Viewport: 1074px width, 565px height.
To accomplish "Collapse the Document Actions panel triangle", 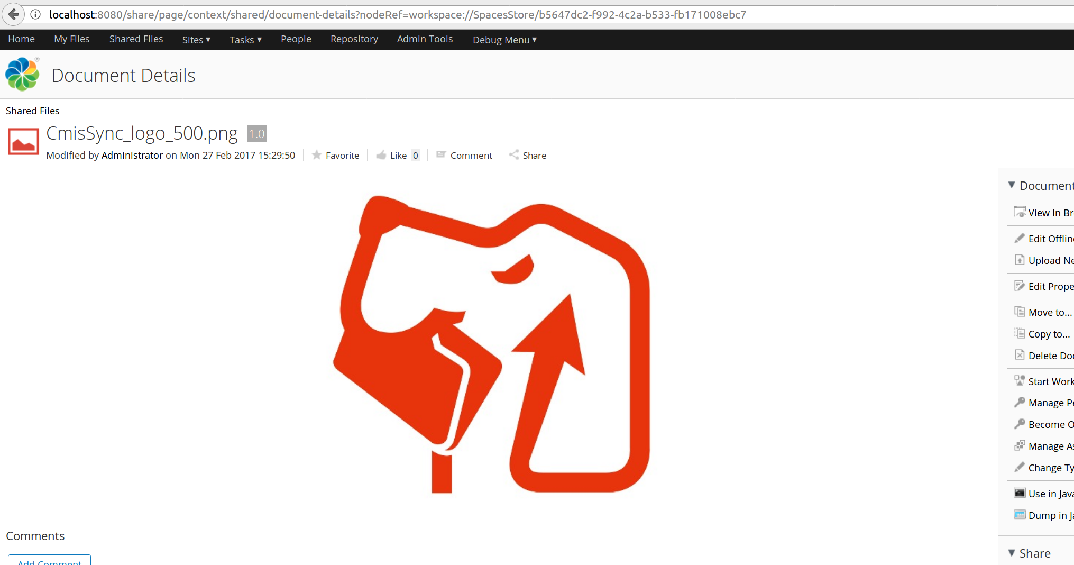I will [1012, 185].
